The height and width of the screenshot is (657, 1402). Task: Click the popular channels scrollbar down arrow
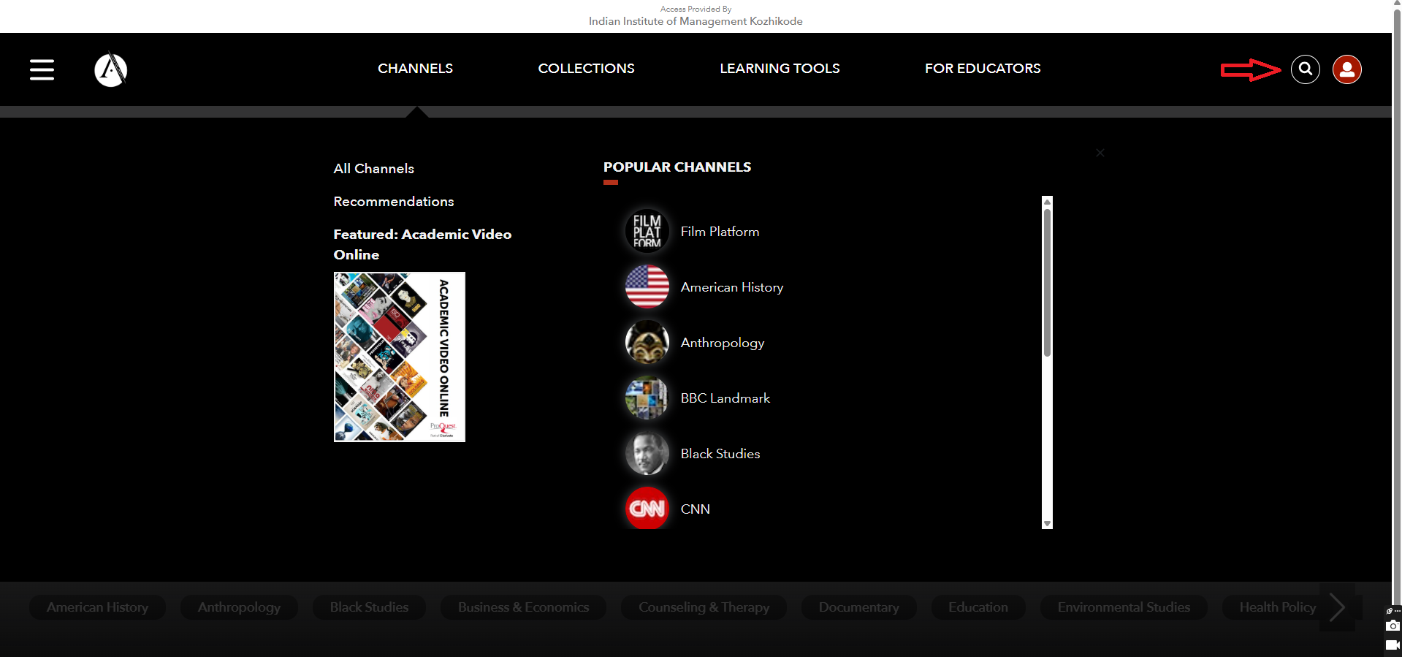[x=1047, y=523]
